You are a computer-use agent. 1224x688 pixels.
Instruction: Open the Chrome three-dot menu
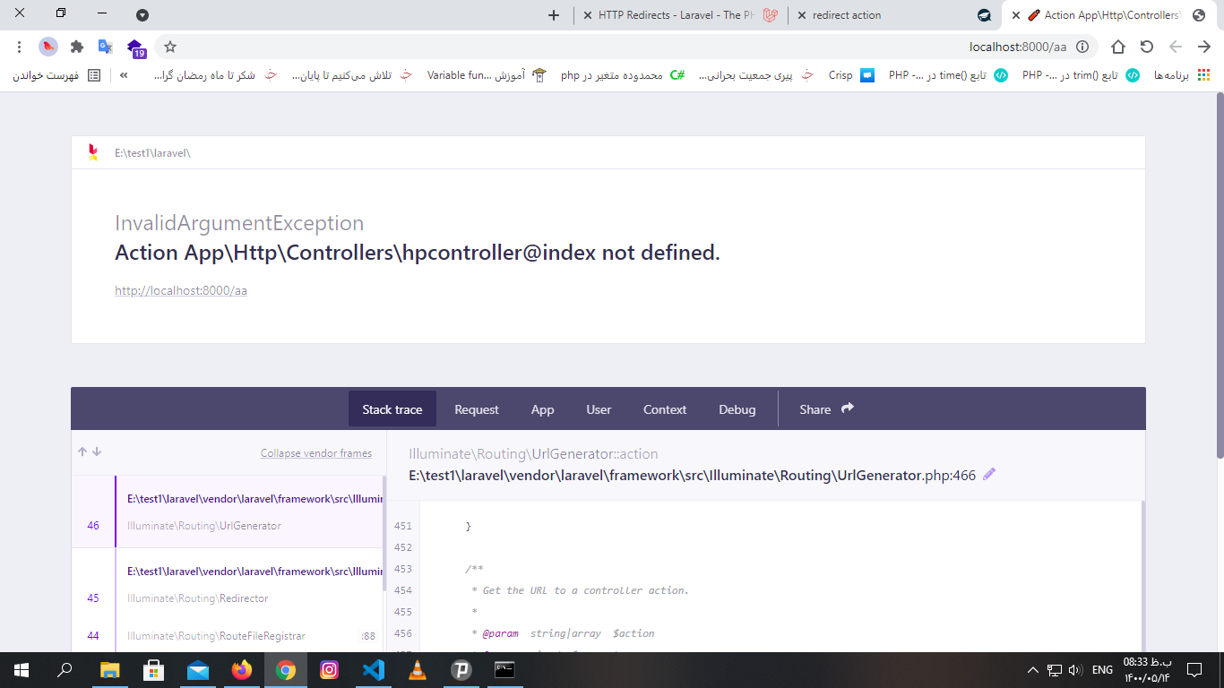(20, 47)
